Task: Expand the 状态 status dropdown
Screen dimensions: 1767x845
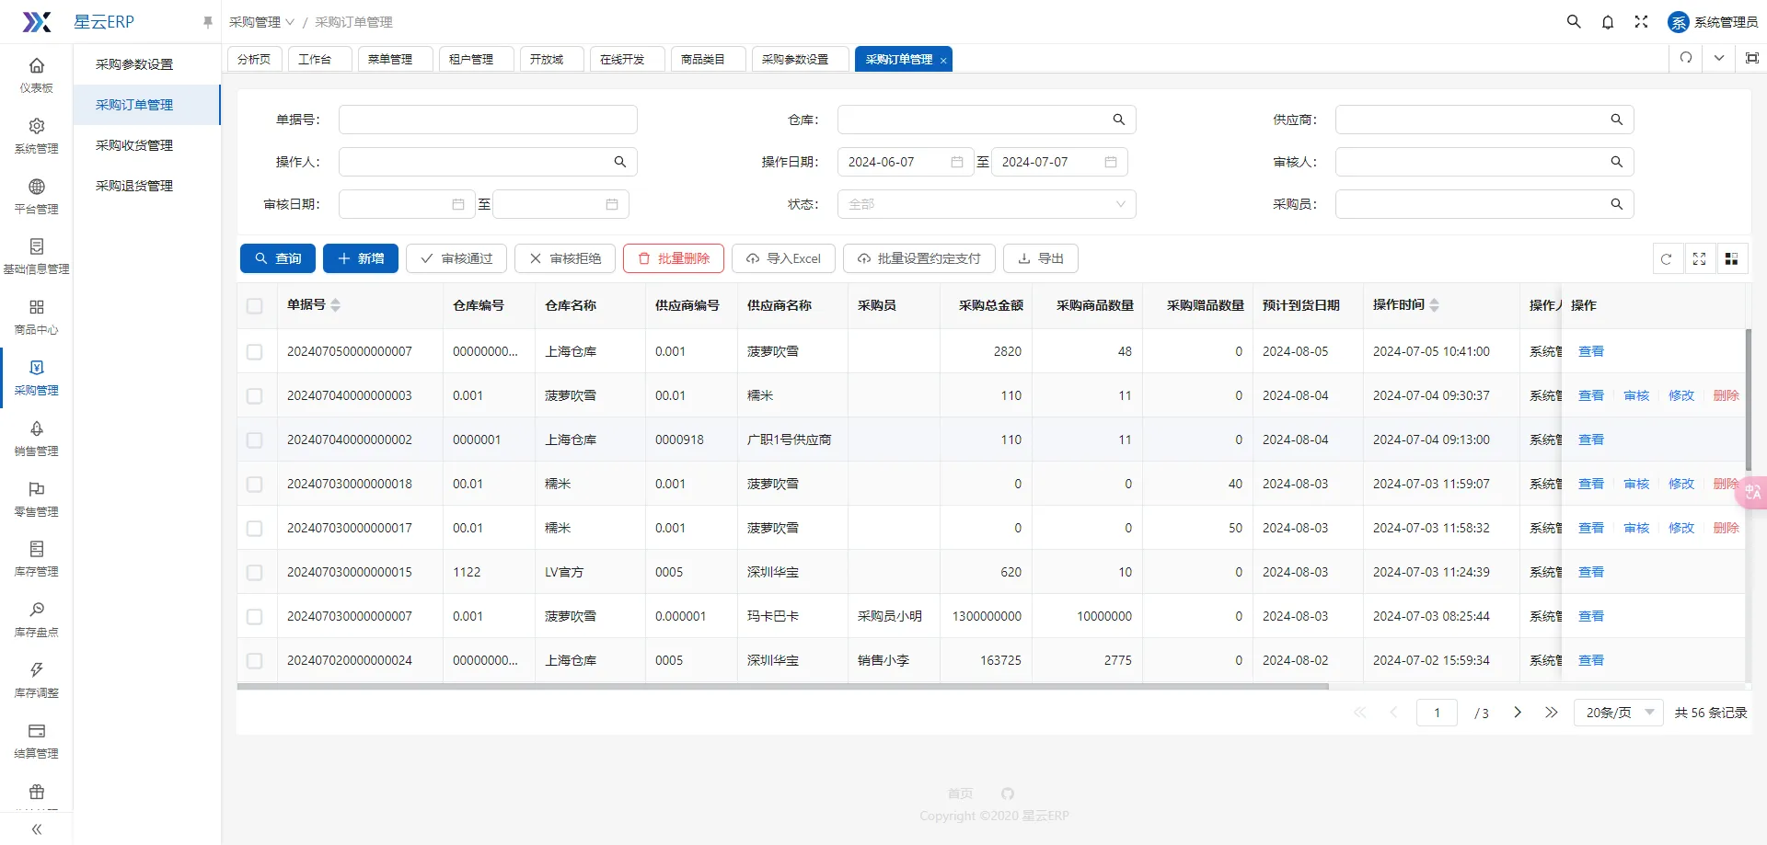Action: click(987, 204)
